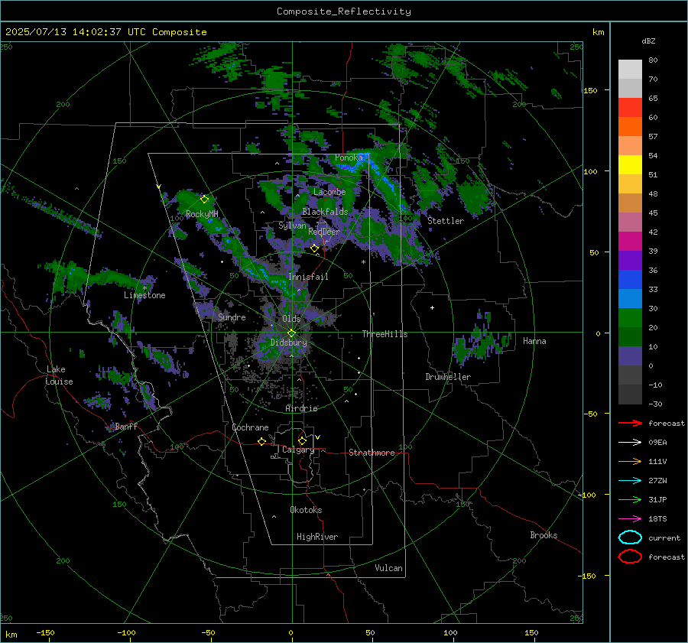
Task: Click the yellow diamond marker above RockyMH
Action: point(204,200)
